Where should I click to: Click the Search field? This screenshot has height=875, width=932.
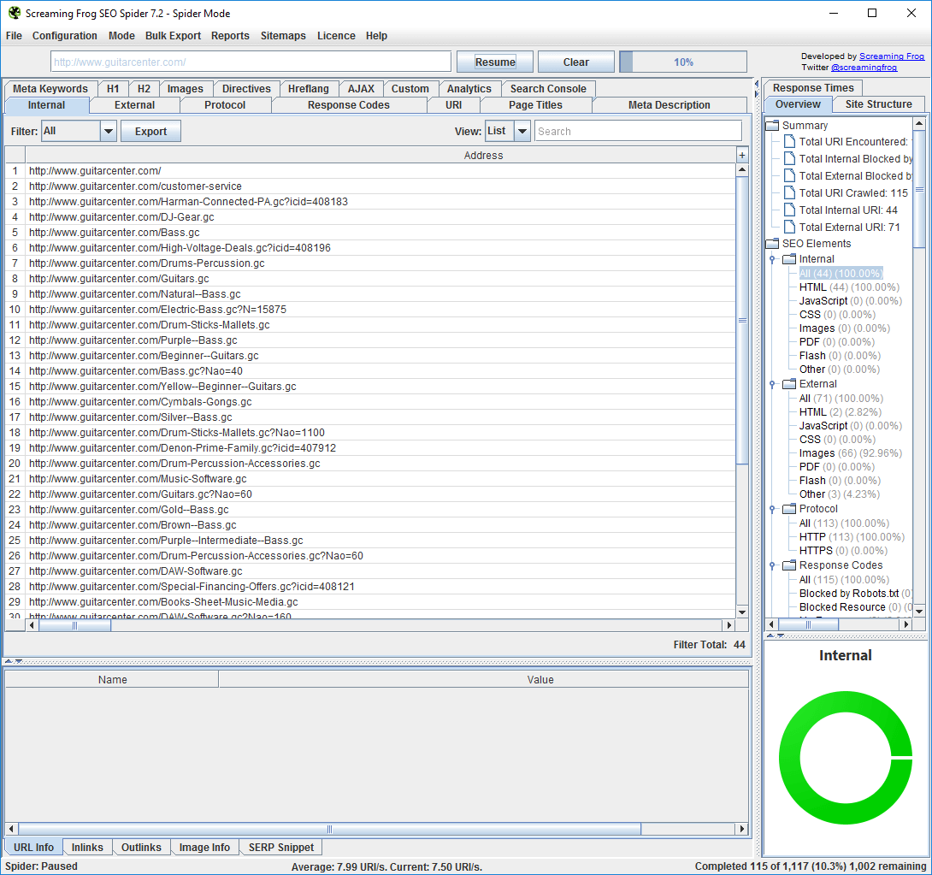(638, 132)
